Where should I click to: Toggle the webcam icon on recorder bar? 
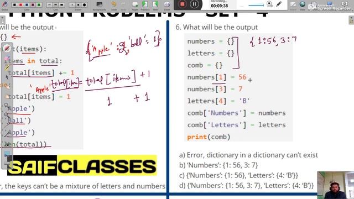click(x=269, y=4)
